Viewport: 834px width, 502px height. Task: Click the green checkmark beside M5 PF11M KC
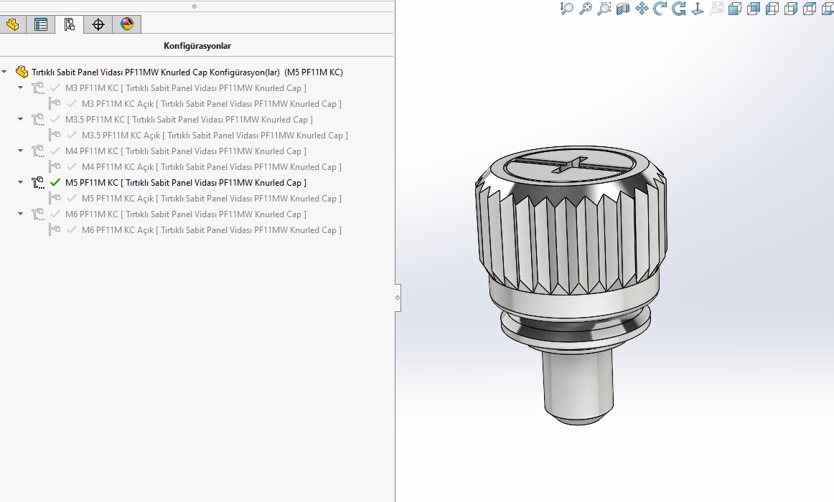tap(55, 183)
